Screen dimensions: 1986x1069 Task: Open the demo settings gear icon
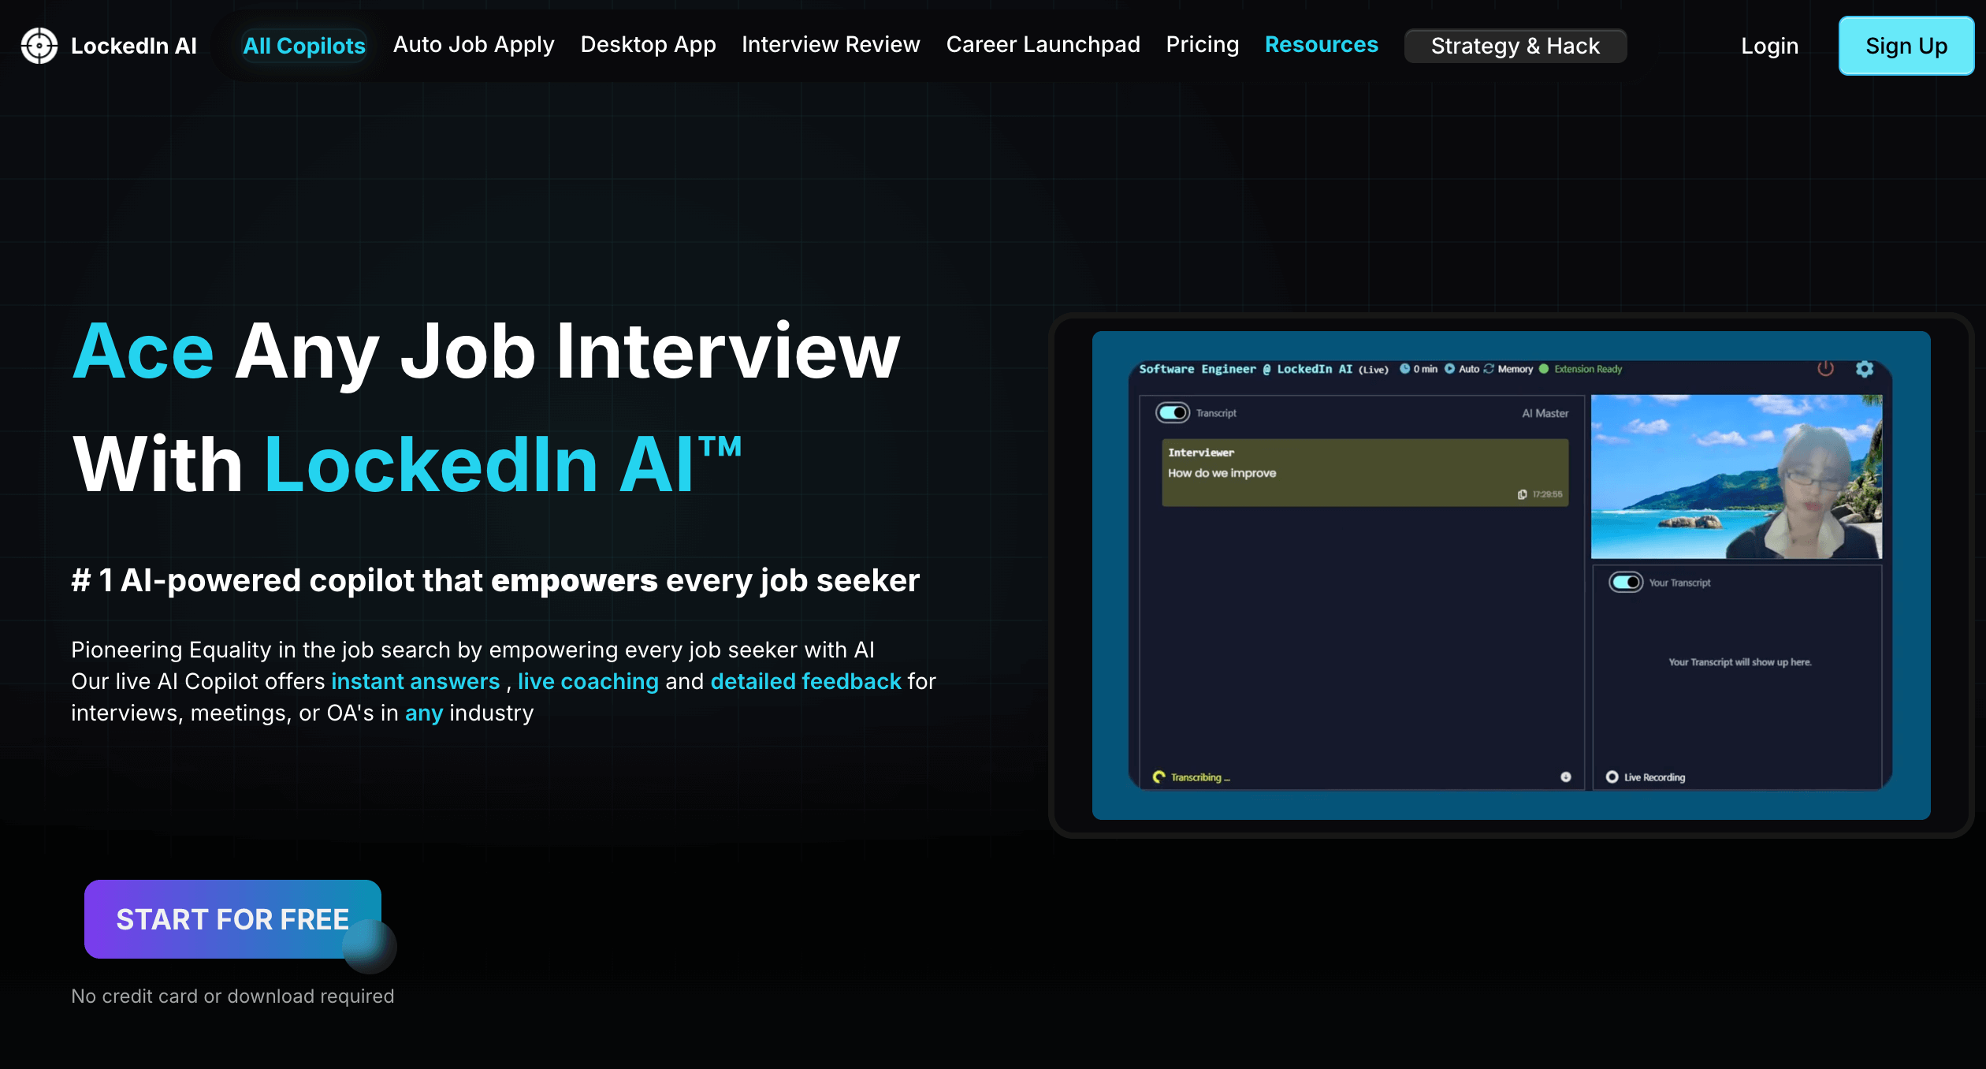point(1865,369)
